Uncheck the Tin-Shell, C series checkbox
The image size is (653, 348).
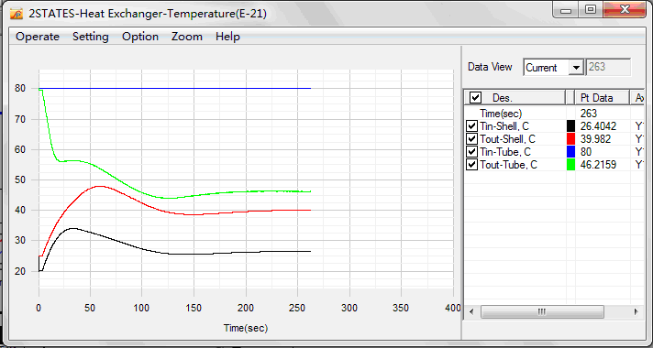(471, 126)
